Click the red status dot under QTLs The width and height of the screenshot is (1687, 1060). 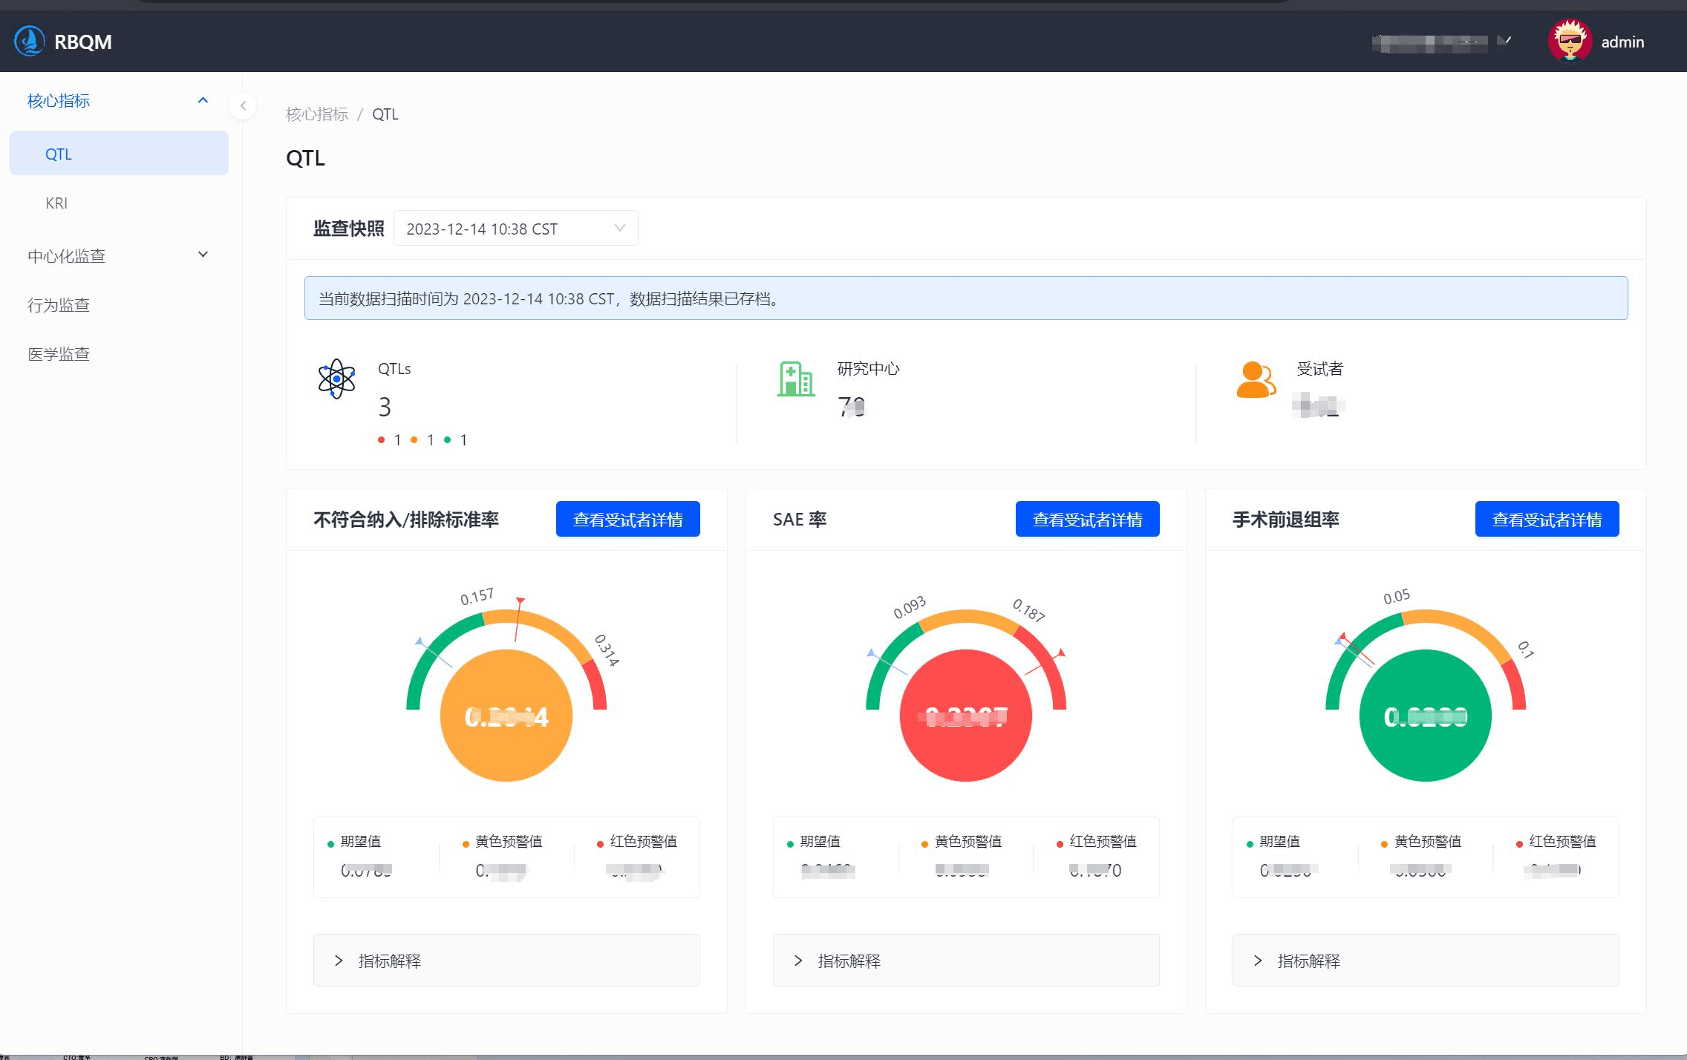[x=381, y=439]
